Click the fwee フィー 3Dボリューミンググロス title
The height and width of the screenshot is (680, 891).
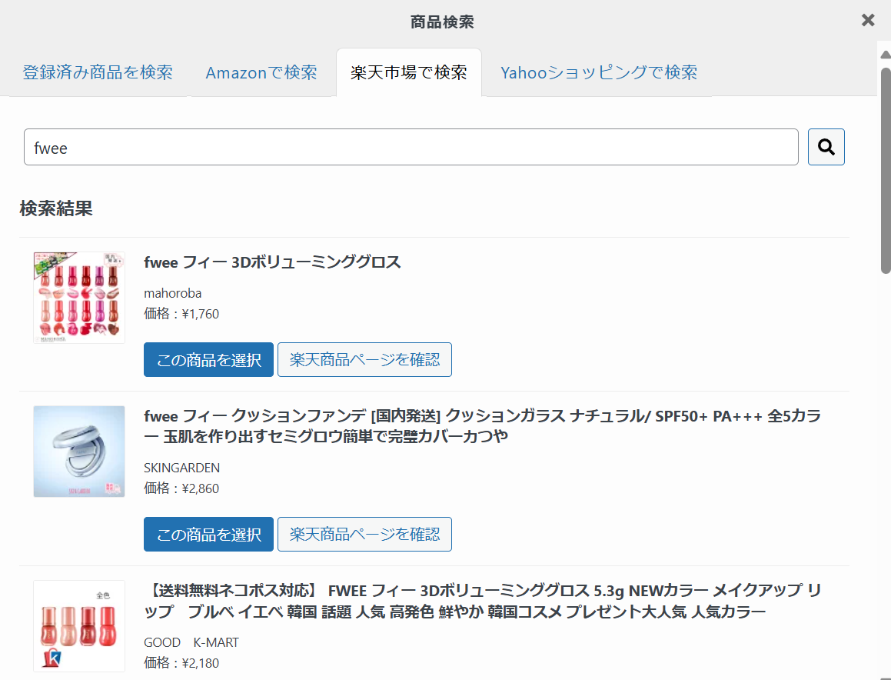pyautogui.click(x=272, y=262)
